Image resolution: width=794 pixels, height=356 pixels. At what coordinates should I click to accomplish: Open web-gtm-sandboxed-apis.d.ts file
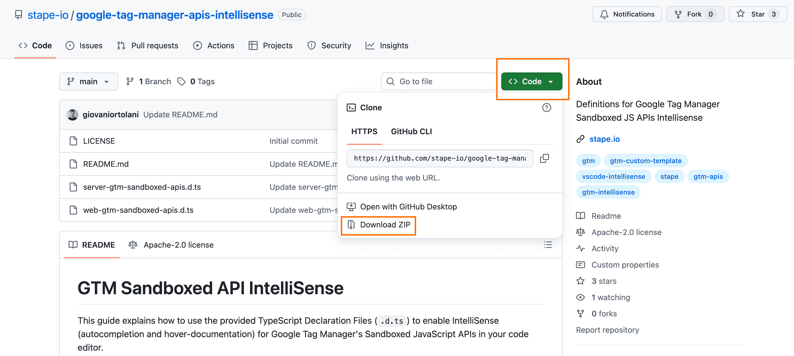138,210
